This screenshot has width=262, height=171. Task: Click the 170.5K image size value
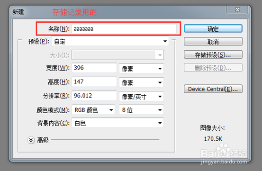213,139
